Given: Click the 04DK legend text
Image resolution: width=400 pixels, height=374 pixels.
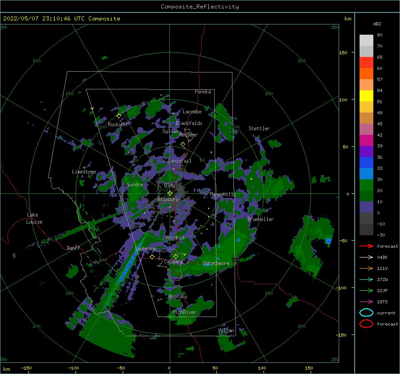Looking at the screenshot, I should (382, 257).
